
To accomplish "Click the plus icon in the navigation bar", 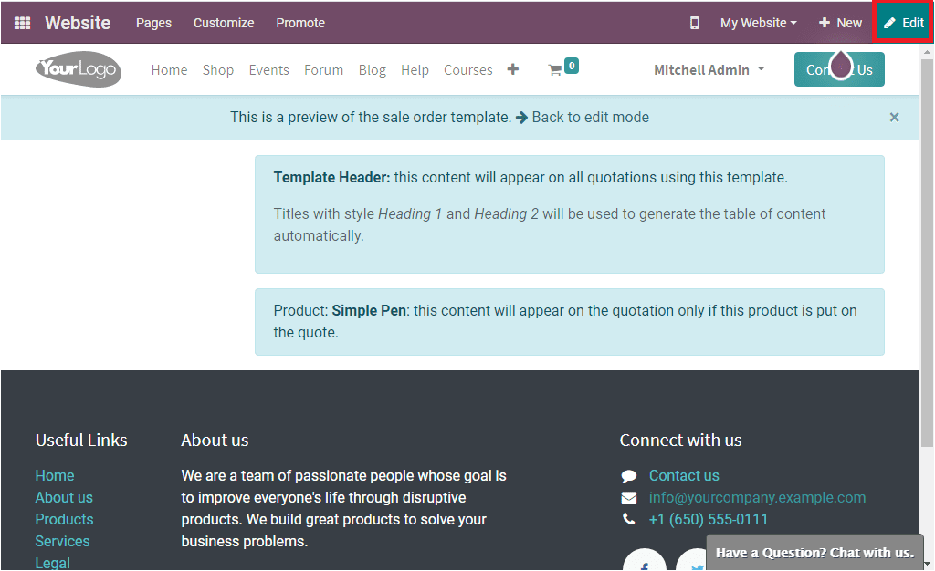I will click(512, 68).
